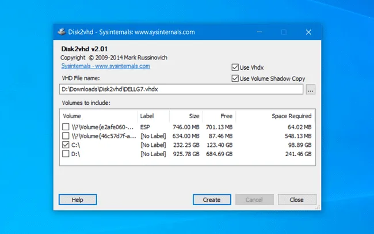374x234 pixels.
Task: Click the Disk2vhd app icon in title bar
Action: pos(62,32)
